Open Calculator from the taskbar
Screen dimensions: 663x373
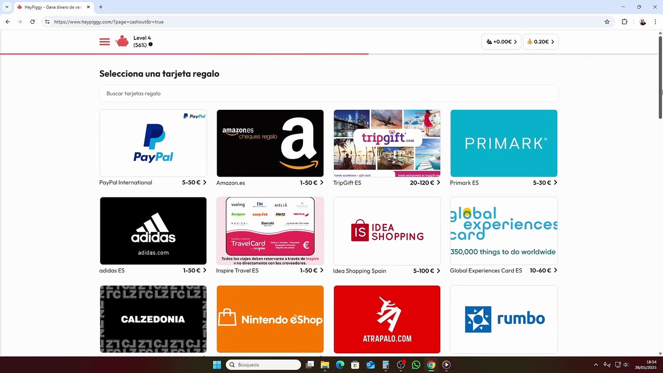tap(385, 365)
